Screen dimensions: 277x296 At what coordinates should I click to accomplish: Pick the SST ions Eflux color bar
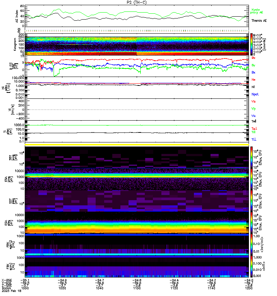click(252, 158)
